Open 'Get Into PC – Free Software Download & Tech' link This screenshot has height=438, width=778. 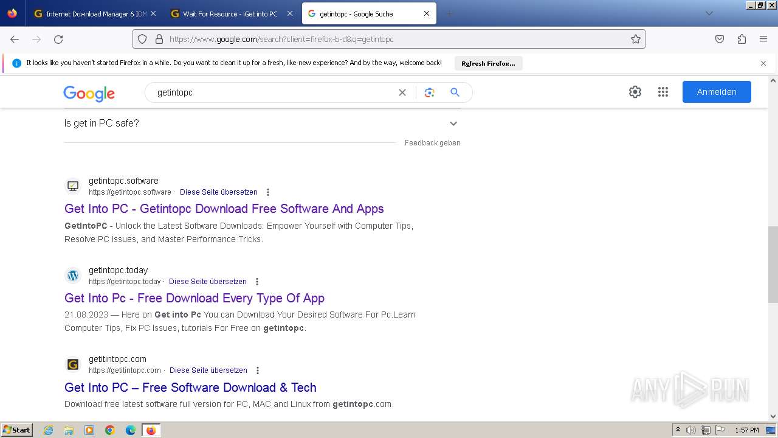[x=190, y=388]
